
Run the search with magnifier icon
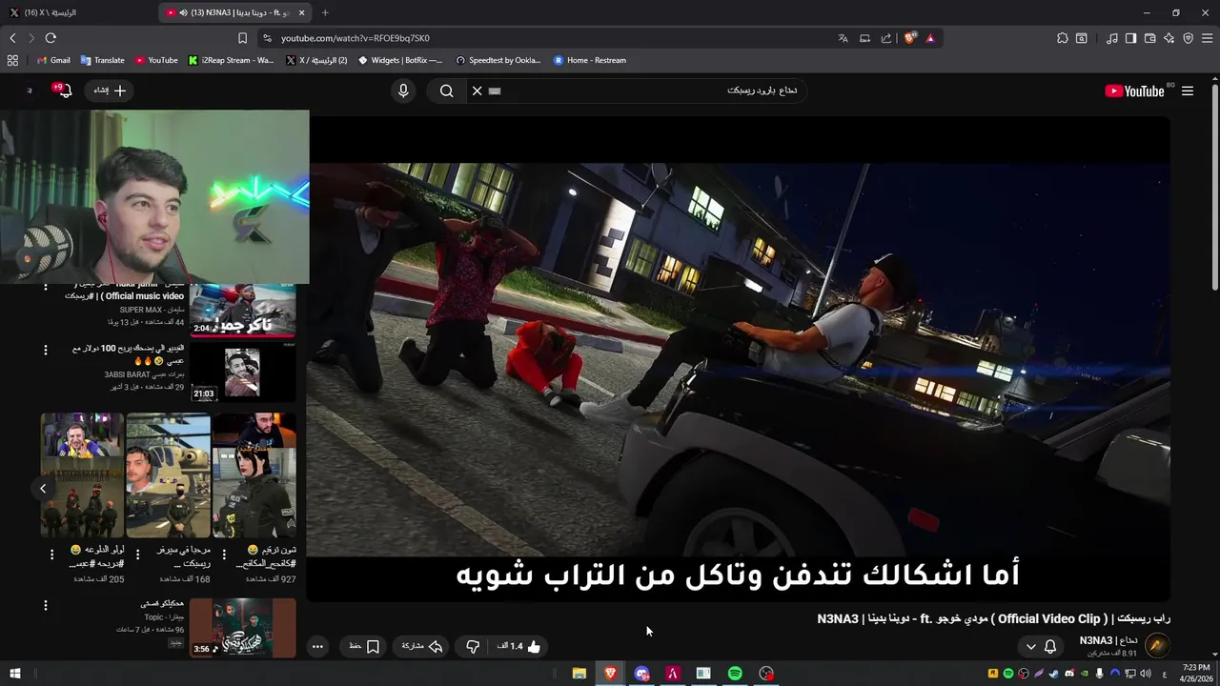pos(446,91)
